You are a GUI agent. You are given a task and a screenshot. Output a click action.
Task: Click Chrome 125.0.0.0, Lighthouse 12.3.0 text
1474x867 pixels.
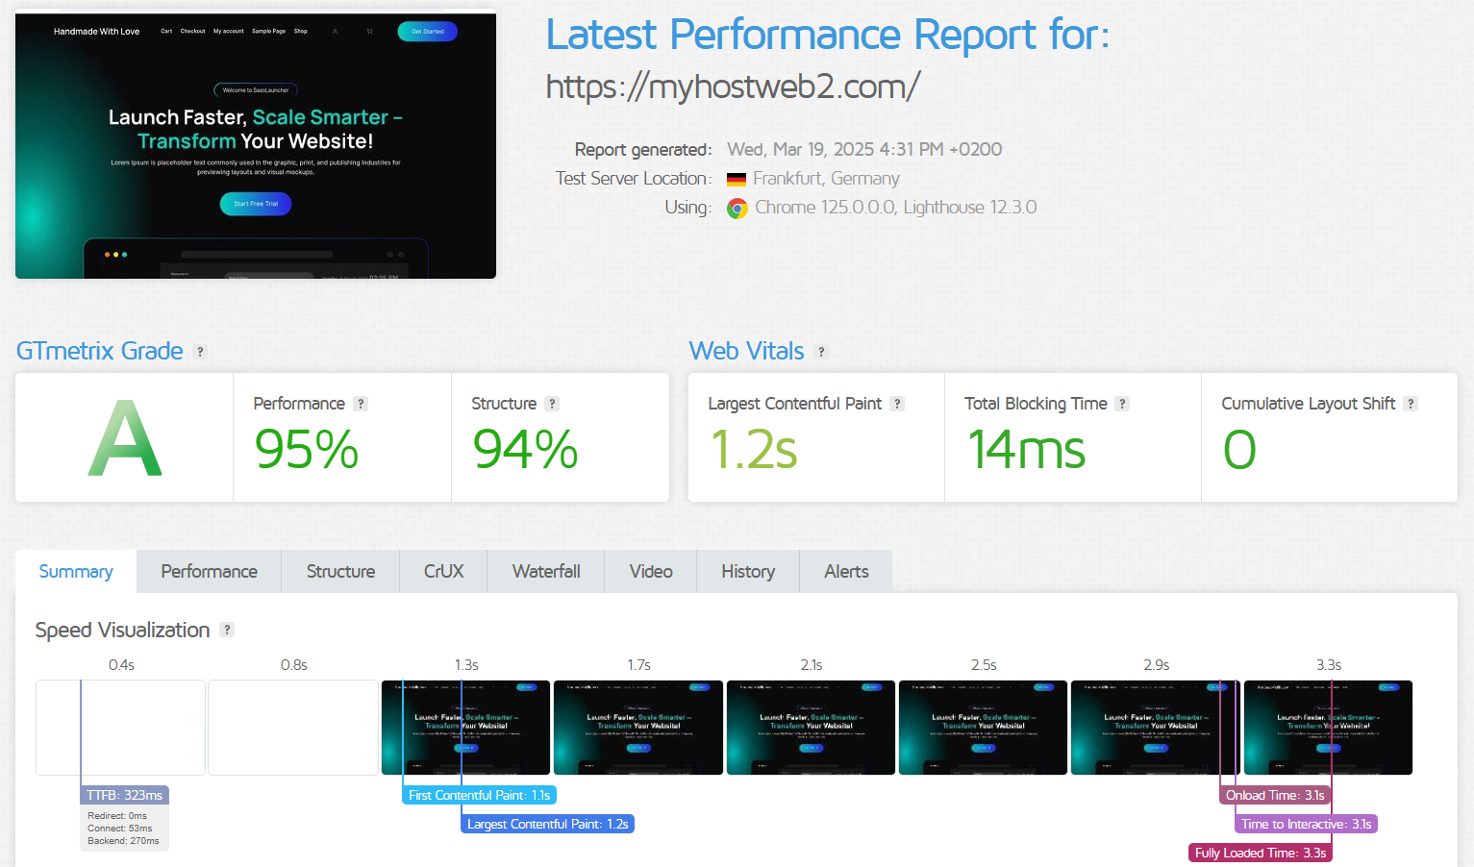coord(896,208)
